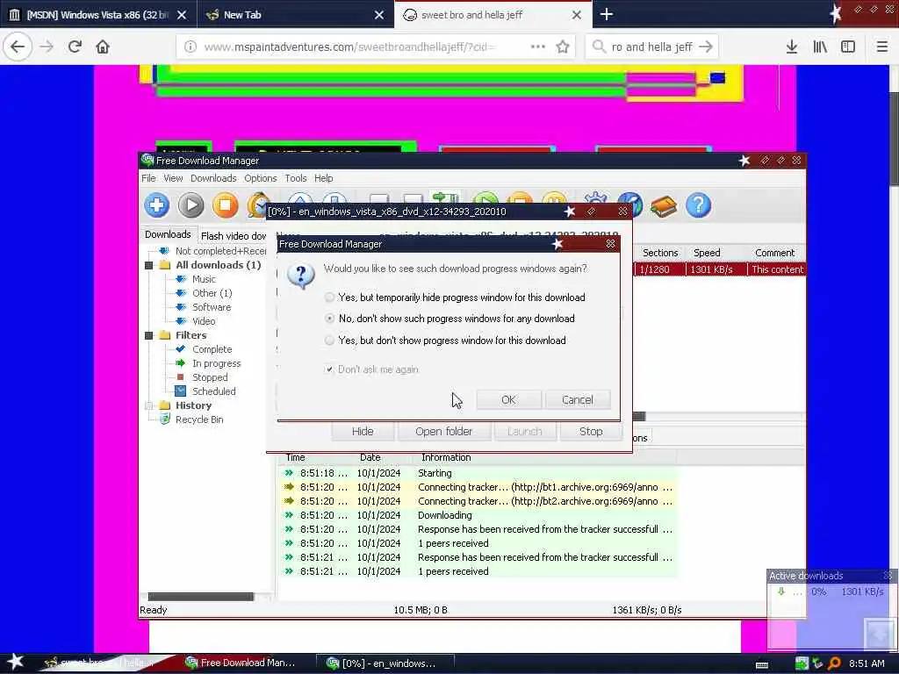Switch to the New Tab browser tab
Image resolution: width=899 pixels, height=674 pixels.
(294, 14)
